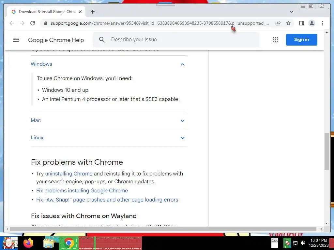The image size is (334, 250).
Task: Open the tab search dropdown arrow
Action: (x=292, y=12)
